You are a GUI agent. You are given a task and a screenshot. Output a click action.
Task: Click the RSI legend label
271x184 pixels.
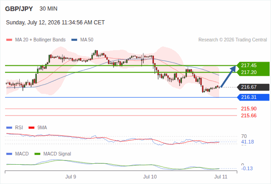[x=19, y=128]
